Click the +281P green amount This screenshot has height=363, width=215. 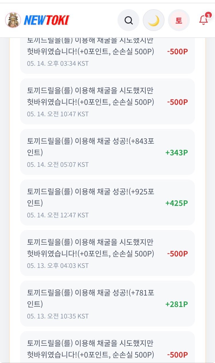[x=177, y=304]
